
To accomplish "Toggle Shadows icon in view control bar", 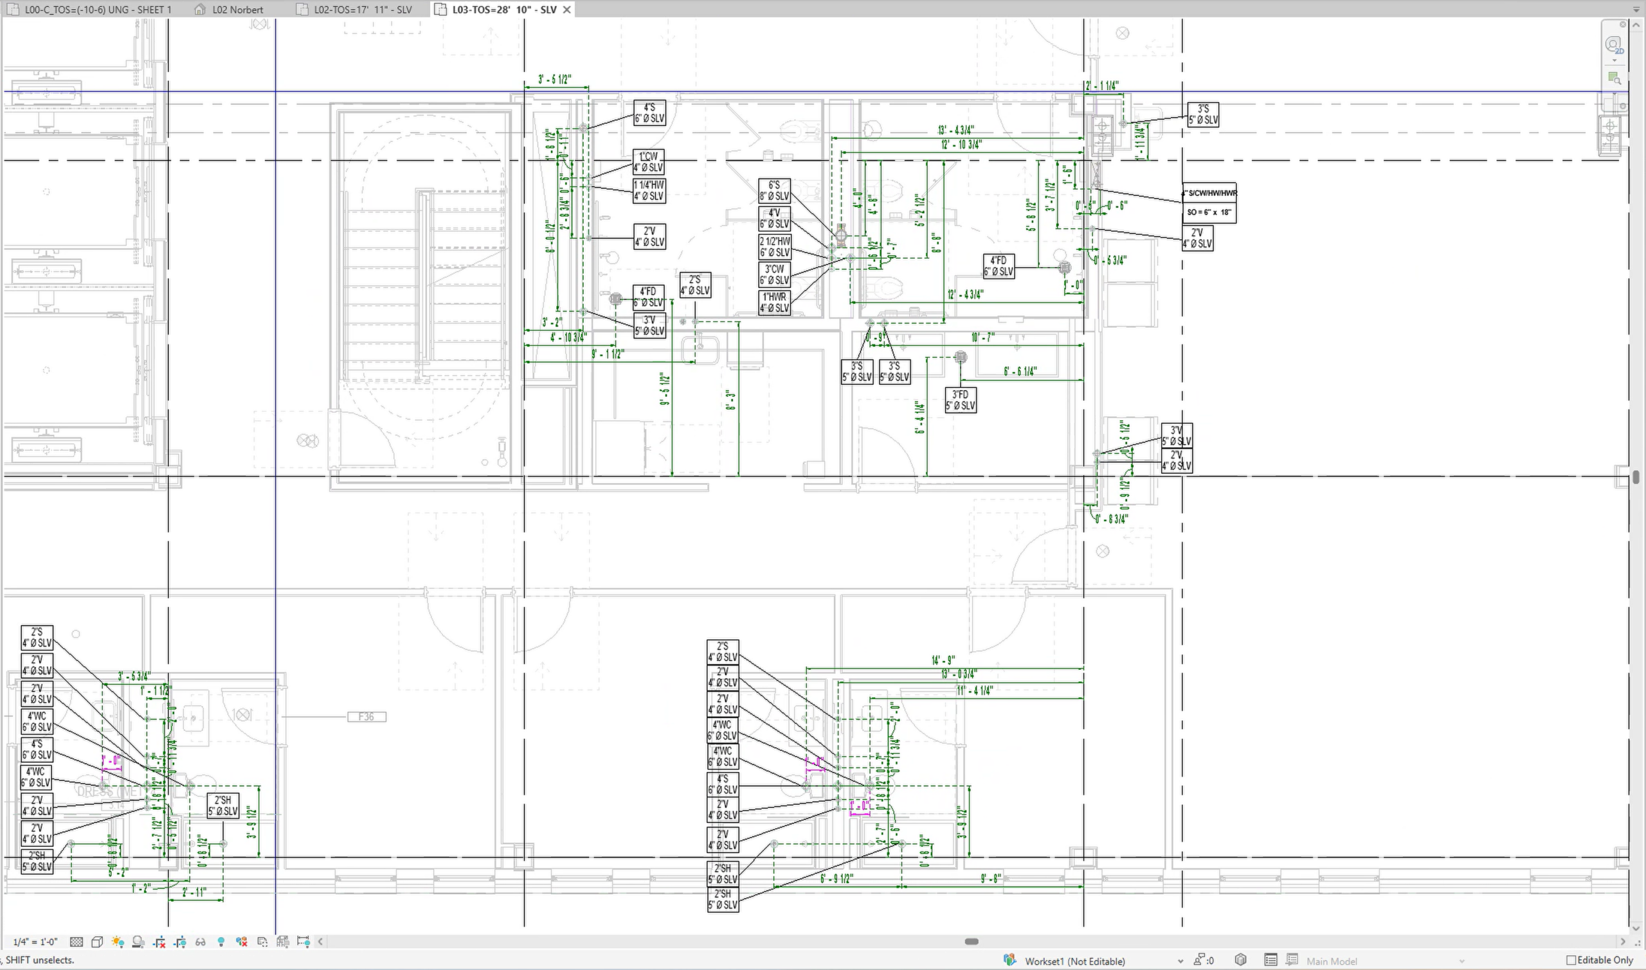I will point(138,942).
